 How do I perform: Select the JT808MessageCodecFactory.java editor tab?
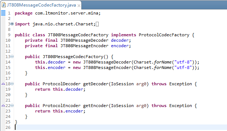coord(42,5)
